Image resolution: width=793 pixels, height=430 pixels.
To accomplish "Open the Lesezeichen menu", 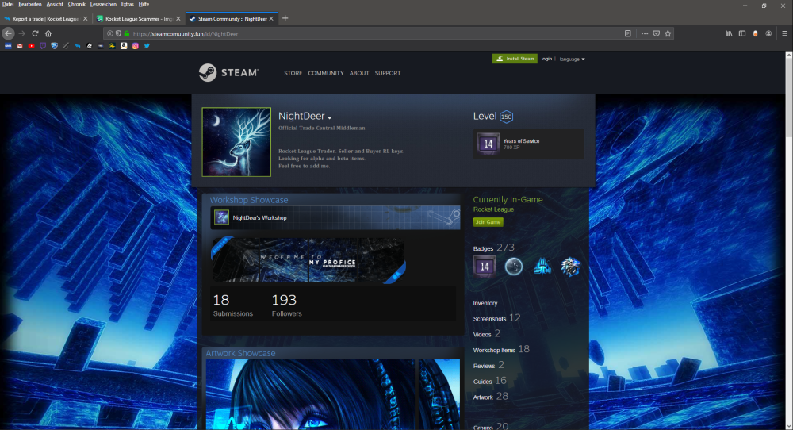I will (103, 4).
